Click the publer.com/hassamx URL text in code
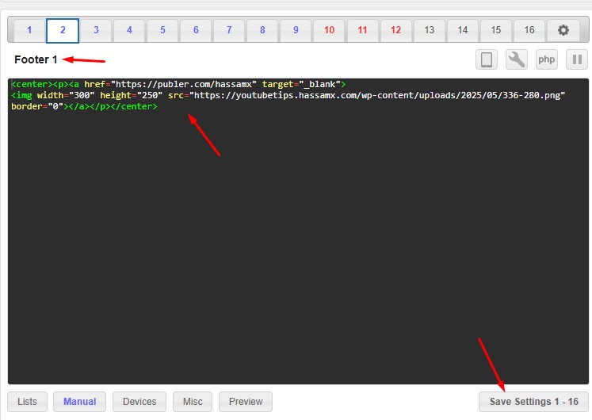Viewport: 592px width, 420px height. click(x=184, y=84)
